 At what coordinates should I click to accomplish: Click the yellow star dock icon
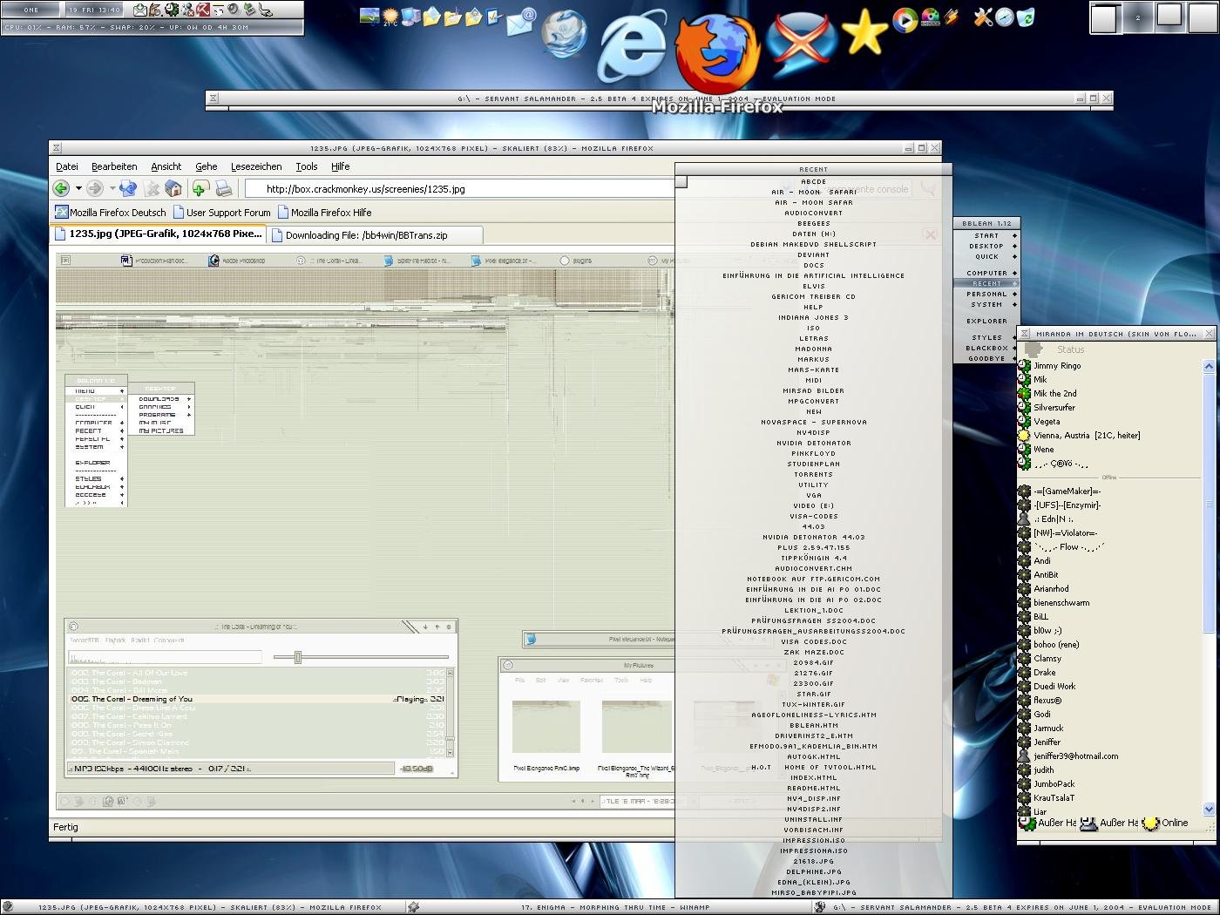point(864,33)
